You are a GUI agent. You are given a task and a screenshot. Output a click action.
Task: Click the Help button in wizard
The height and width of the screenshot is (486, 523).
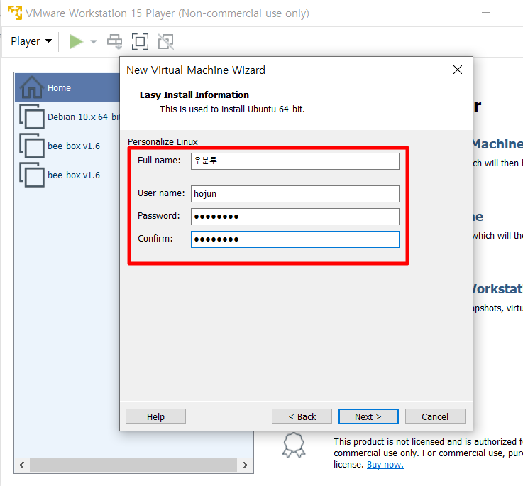[x=155, y=416]
